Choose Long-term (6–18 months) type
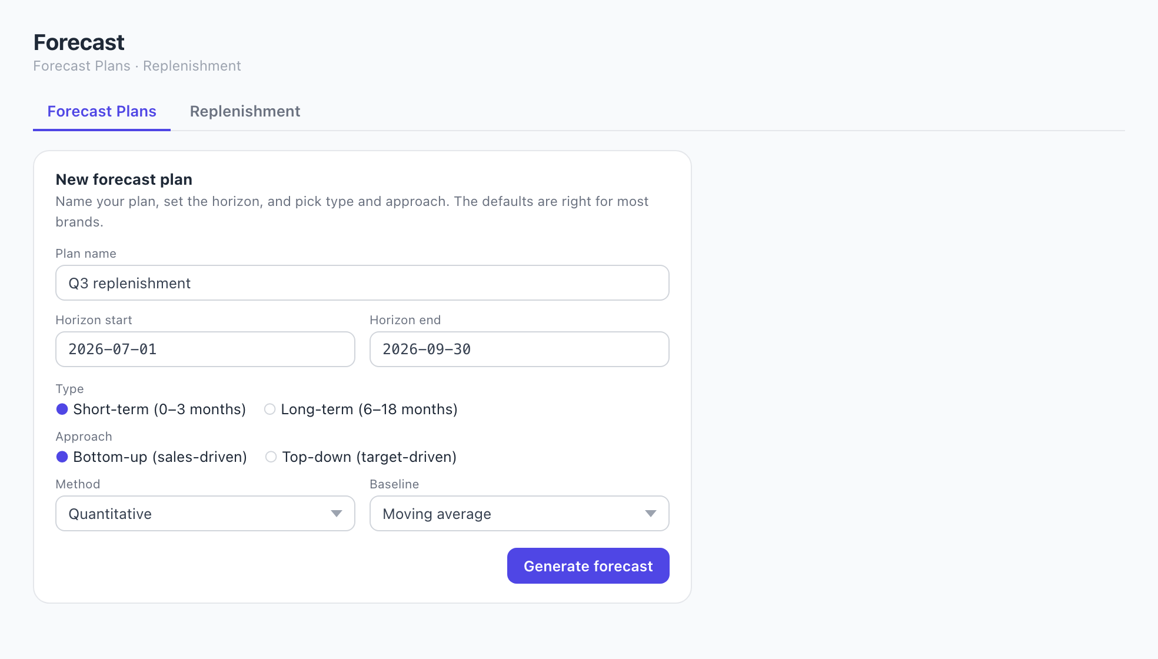The width and height of the screenshot is (1158, 659). [269, 409]
